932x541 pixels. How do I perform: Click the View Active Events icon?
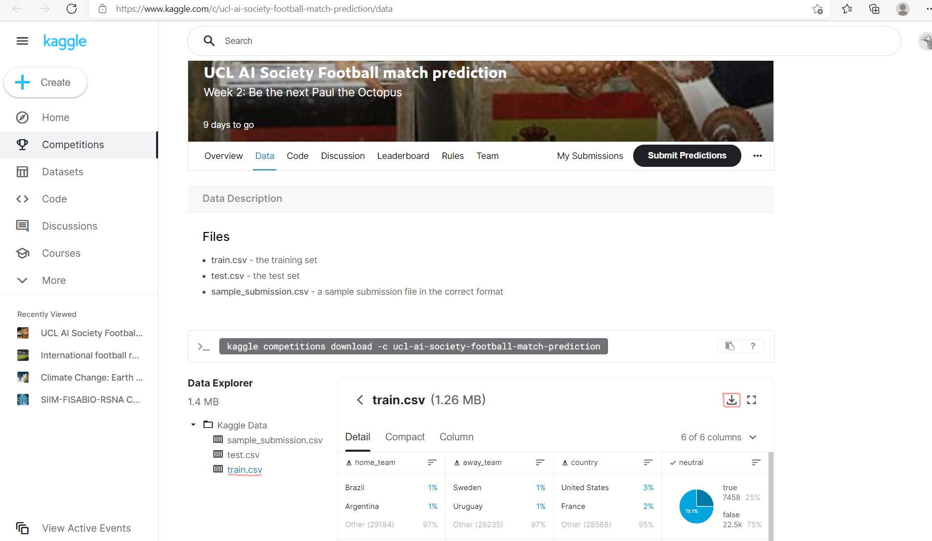[x=22, y=528]
